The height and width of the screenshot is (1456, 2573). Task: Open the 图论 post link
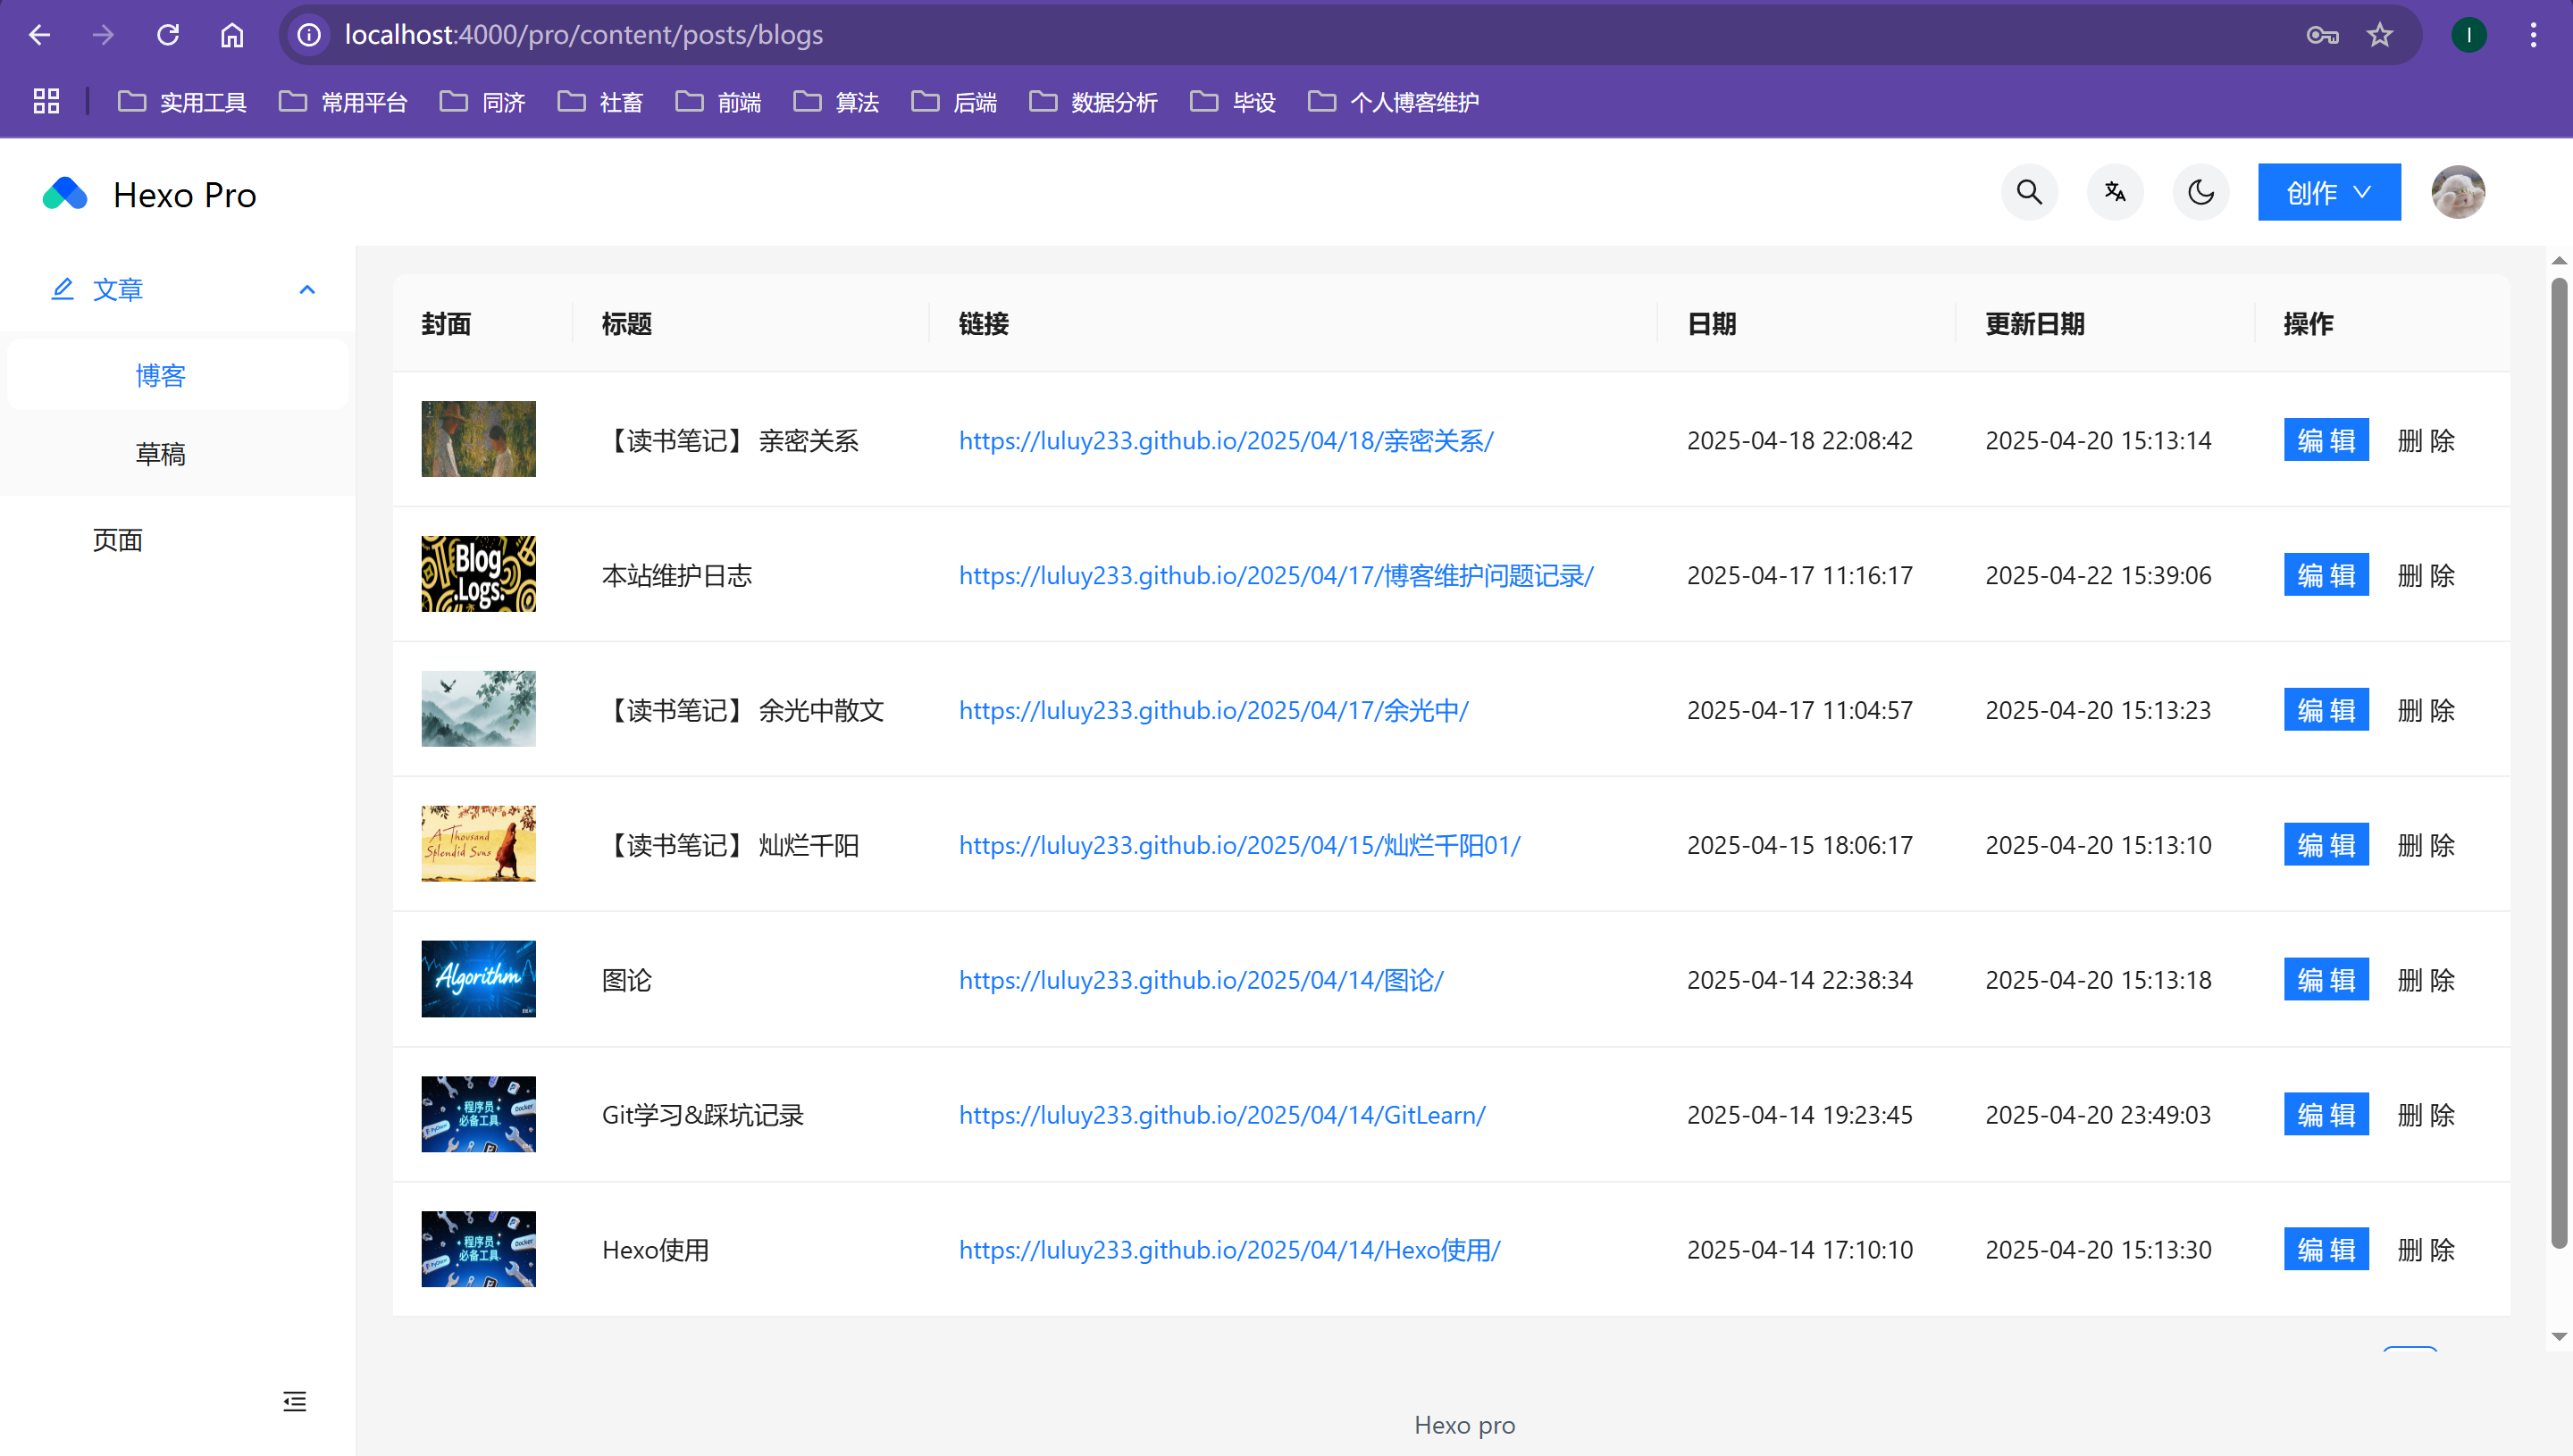(x=1200, y=980)
